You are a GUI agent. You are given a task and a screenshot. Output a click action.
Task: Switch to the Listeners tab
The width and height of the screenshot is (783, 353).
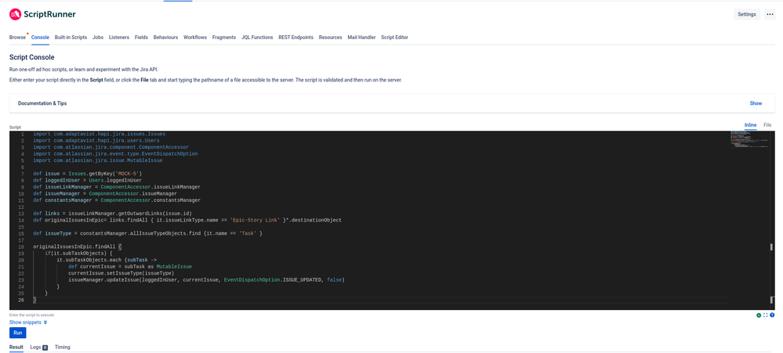pyautogui.click(x=119, y=38)
